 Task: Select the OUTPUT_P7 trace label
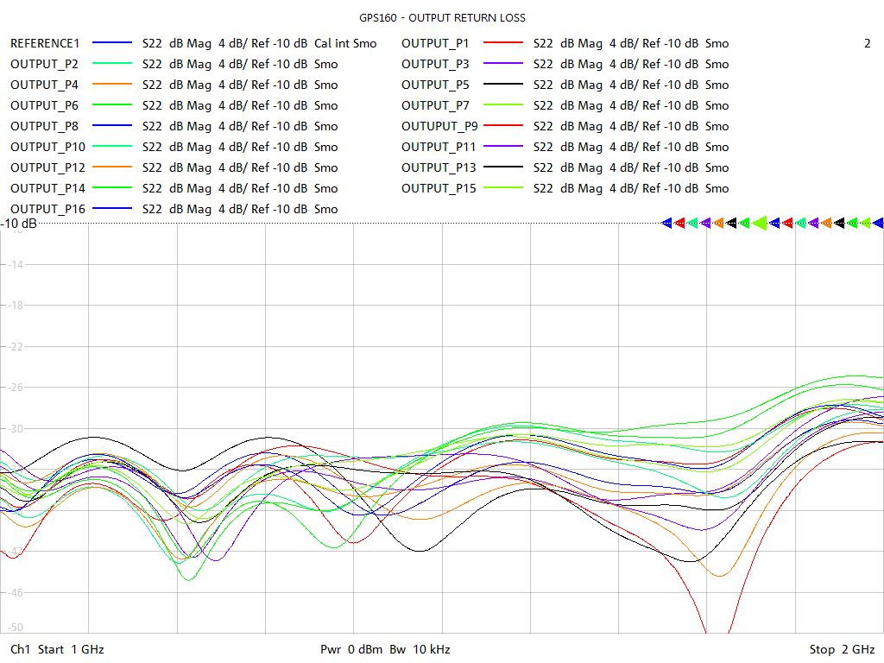click(435, 106)
